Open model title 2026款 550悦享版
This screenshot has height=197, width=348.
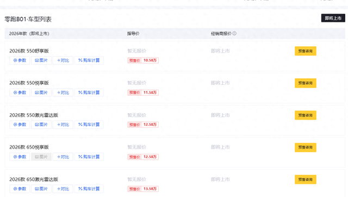[x=29, y=83]
